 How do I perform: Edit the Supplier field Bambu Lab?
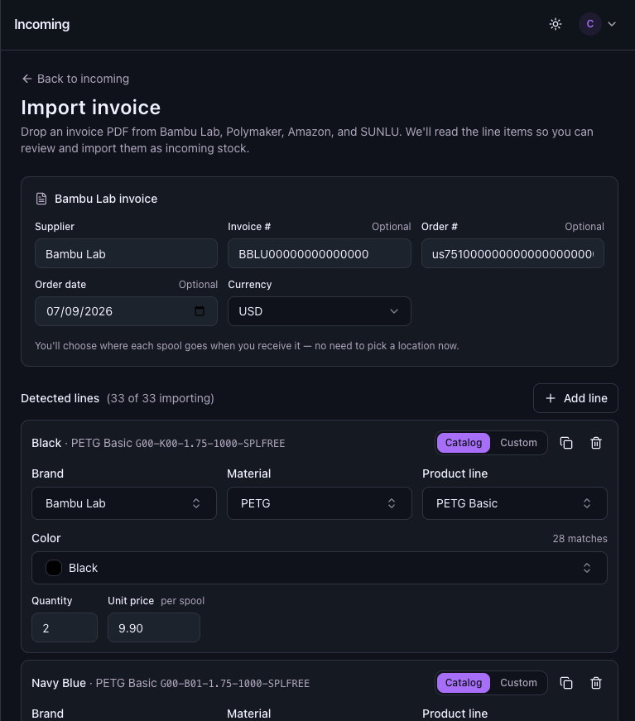[x=126, y=253]
